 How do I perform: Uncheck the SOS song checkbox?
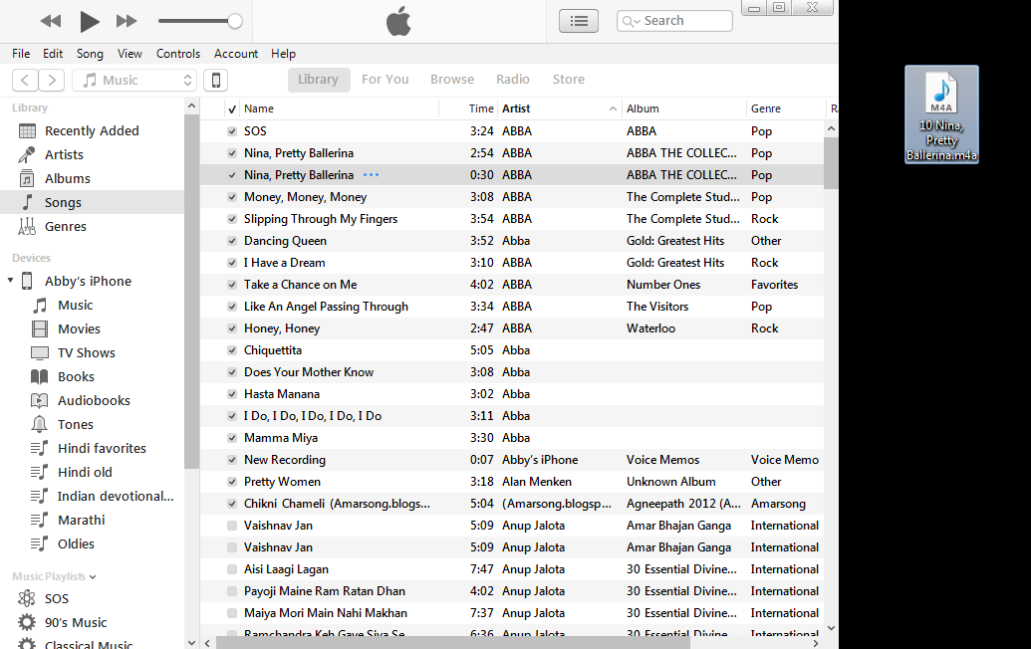pos(232,131)
